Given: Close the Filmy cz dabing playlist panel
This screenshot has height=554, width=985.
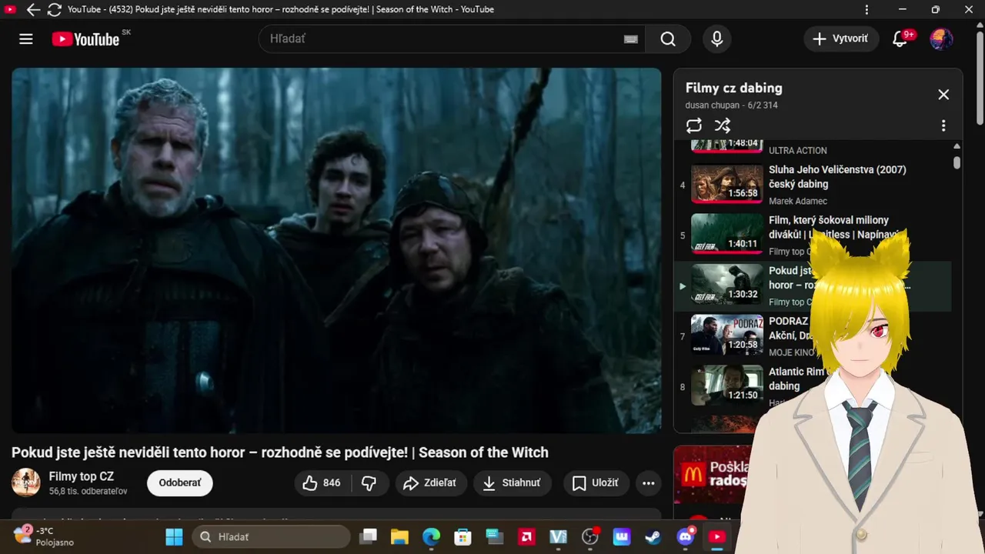Looking at the screenshot, I should (x=943, y=95).
